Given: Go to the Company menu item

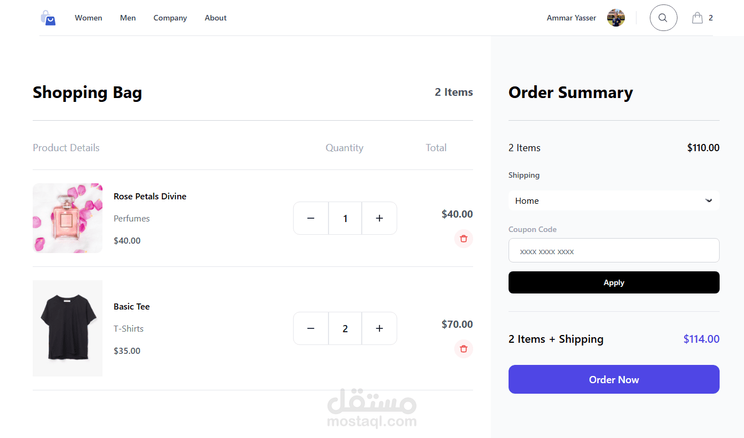Looking at the screenshot, I should [170, 18].
